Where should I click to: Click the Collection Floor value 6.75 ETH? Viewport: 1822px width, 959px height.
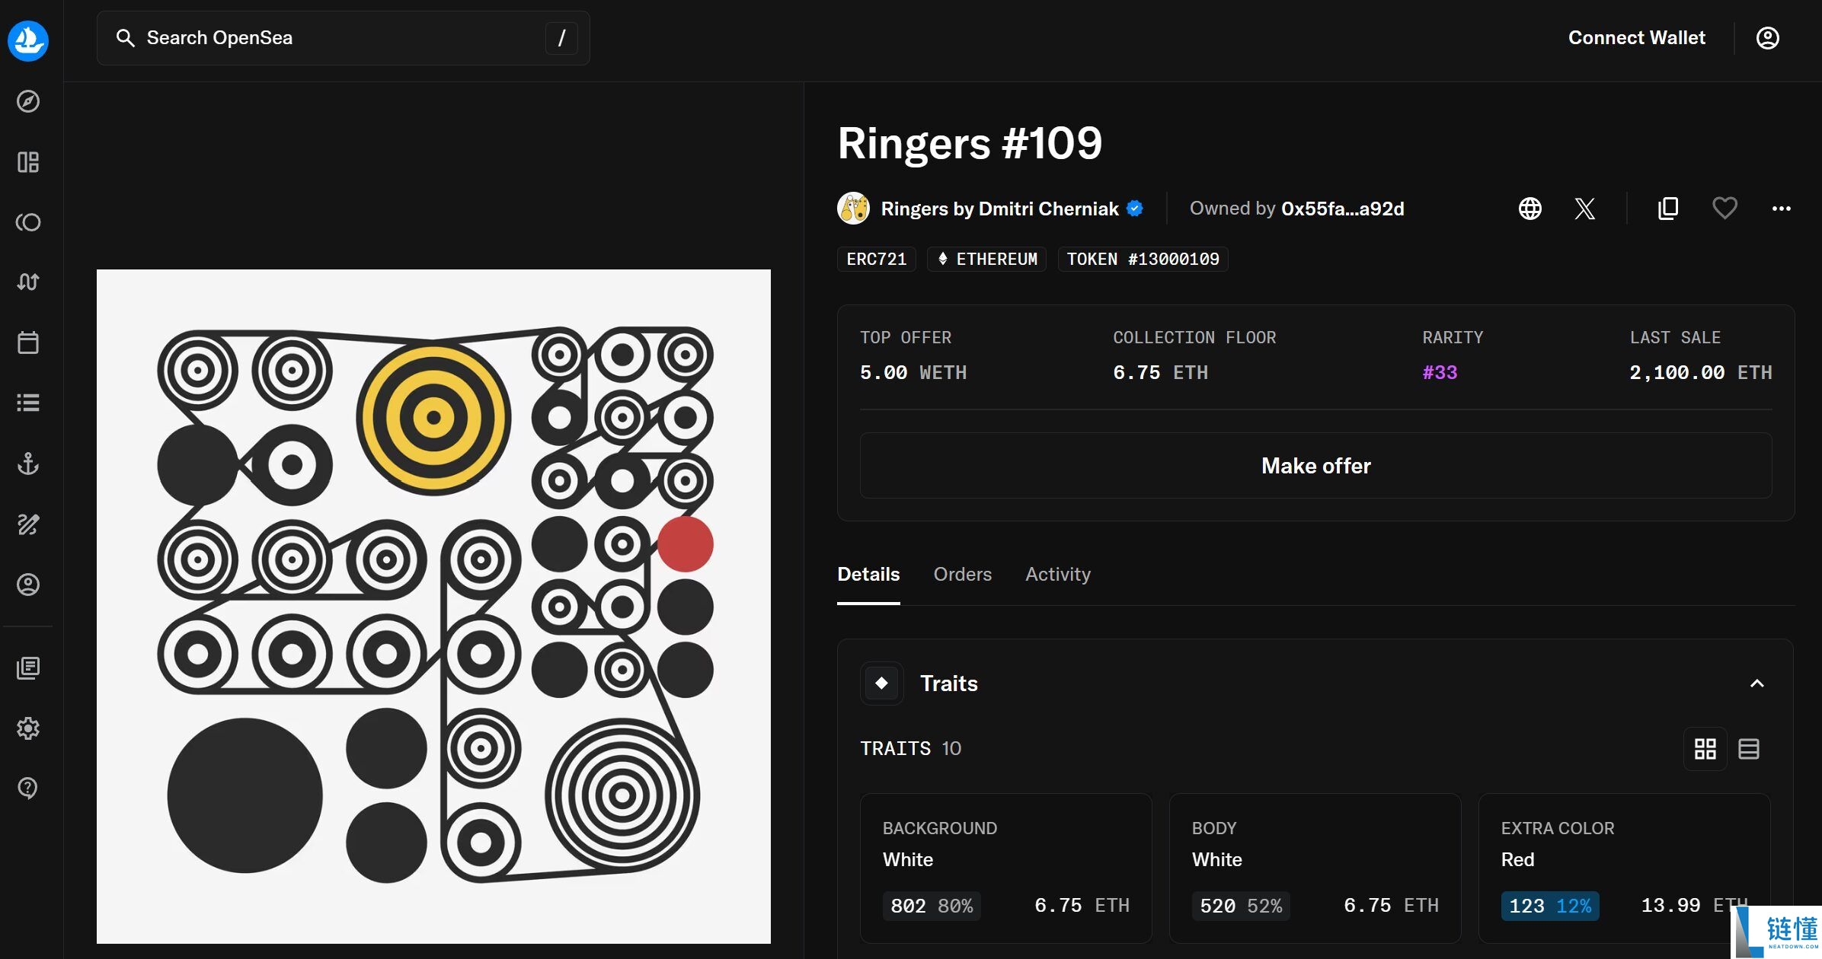[1160, 373]
